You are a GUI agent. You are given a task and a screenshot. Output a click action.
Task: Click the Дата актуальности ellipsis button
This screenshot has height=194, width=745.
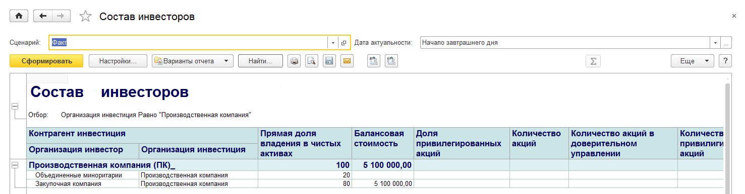coord(726,43)
